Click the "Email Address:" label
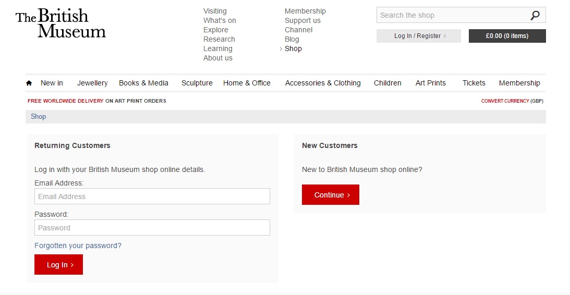The height and width of the screenshot is (295, 570). 59,183
